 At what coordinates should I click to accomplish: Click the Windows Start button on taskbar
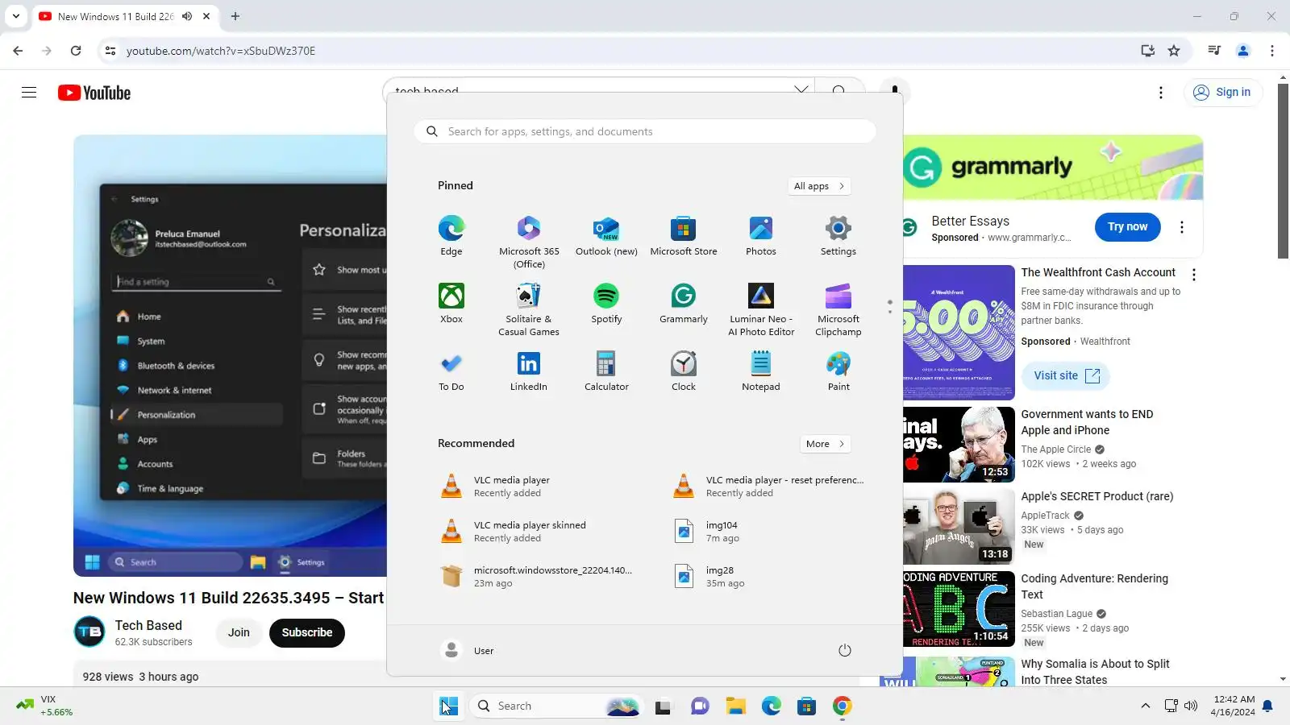[449, 706]
